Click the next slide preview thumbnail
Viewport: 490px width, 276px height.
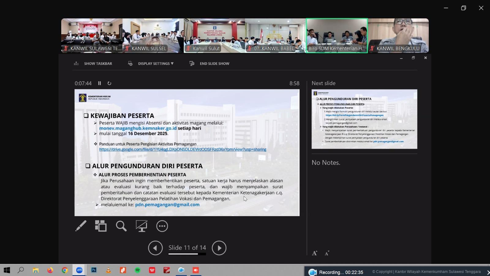[x=364, y=119]
